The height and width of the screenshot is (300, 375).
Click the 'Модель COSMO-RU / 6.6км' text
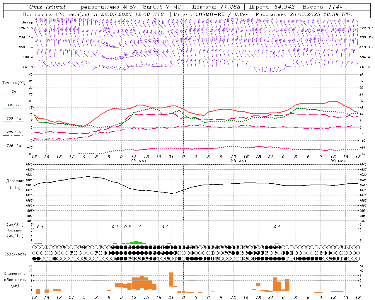coord(211,14)
